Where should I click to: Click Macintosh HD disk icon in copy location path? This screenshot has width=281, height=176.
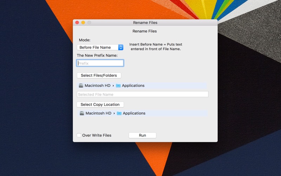pos(82,113)
